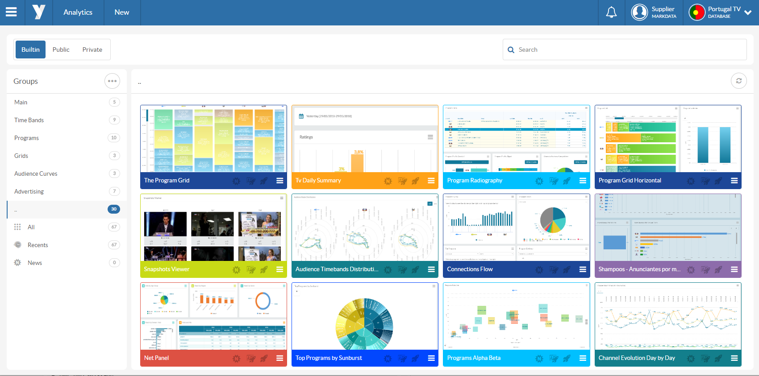Open the main hamburger menu
The height and width of the screenshot is (376, 759).
11,12
